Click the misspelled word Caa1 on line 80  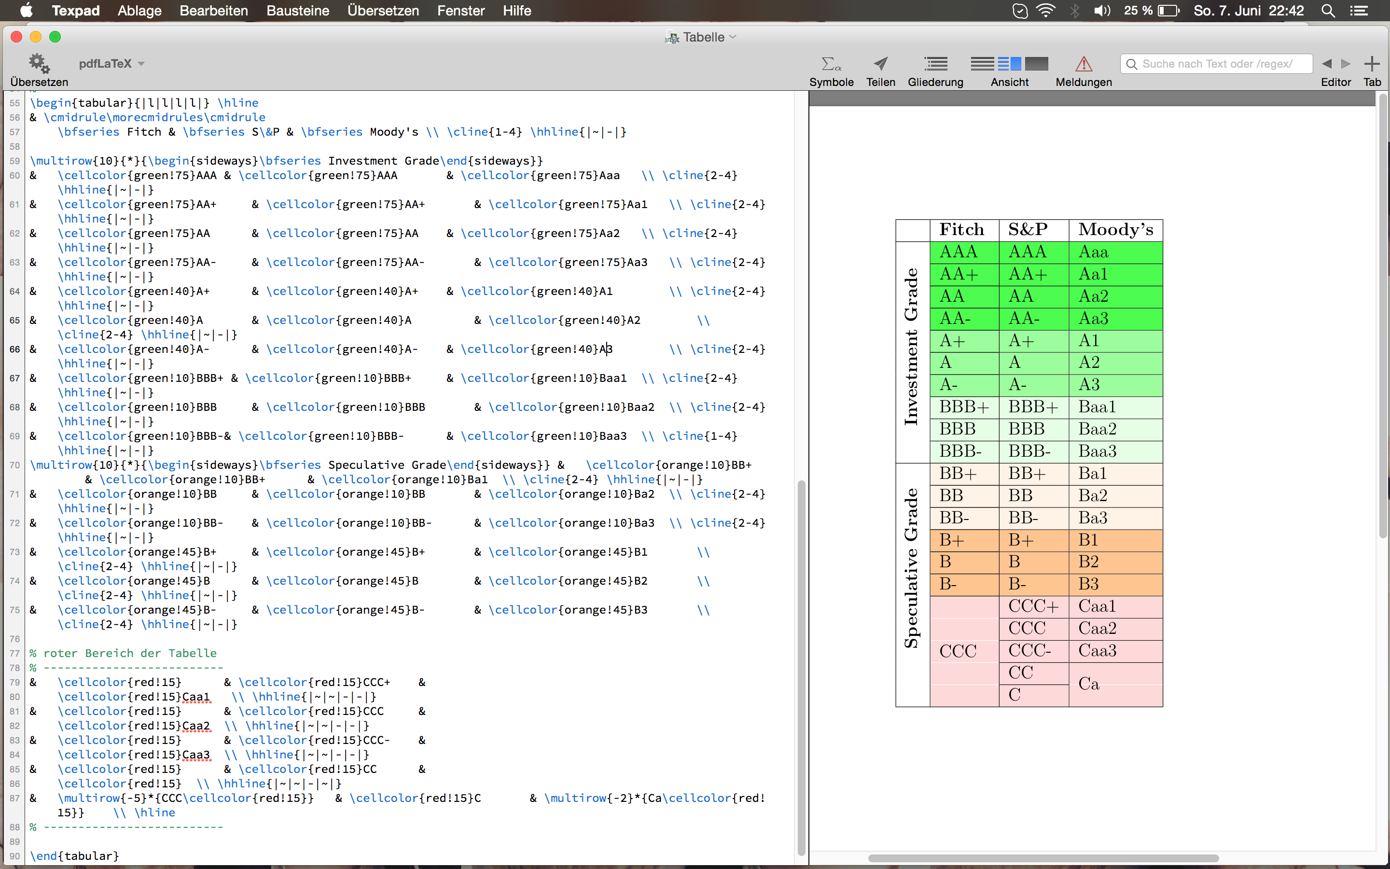[x=196, y=697]
